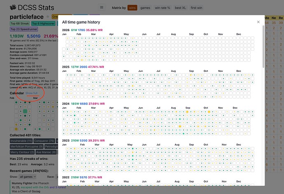Close the All time game history dialog
This screenshot has height=194, width=284.
(x=258, y=22)
